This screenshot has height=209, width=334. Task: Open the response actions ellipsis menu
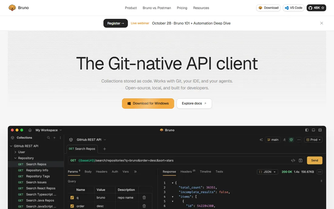click(319, 172)
